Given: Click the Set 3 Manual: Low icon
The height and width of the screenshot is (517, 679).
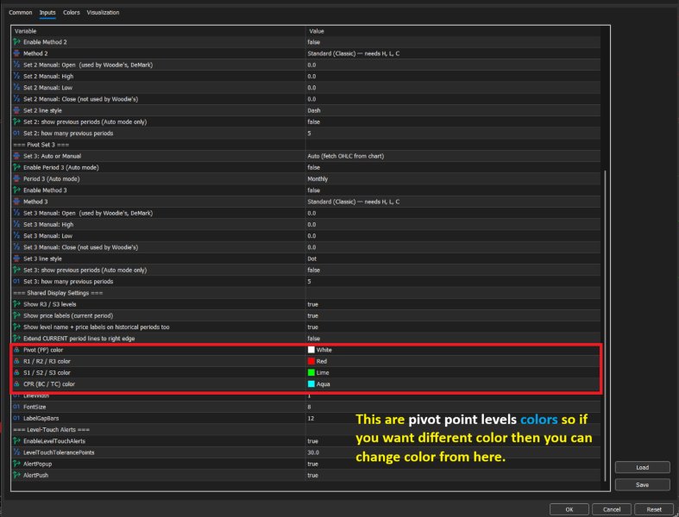Looking at the screenshot, I should [x=16, y=236].
